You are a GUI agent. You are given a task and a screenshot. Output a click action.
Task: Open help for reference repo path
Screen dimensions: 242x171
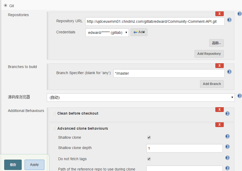(227, 168)
